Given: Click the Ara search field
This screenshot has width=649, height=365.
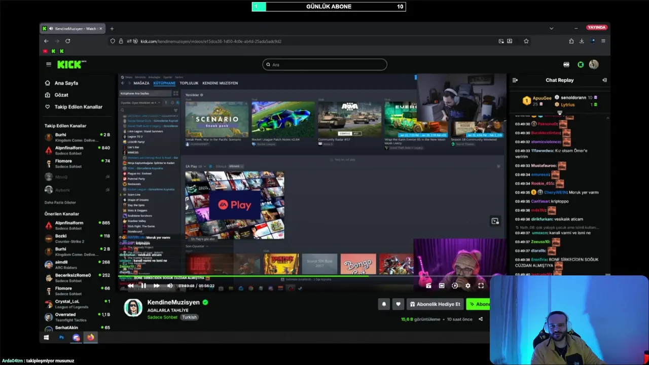Looking at the screenshot, I should coord(324,64).
